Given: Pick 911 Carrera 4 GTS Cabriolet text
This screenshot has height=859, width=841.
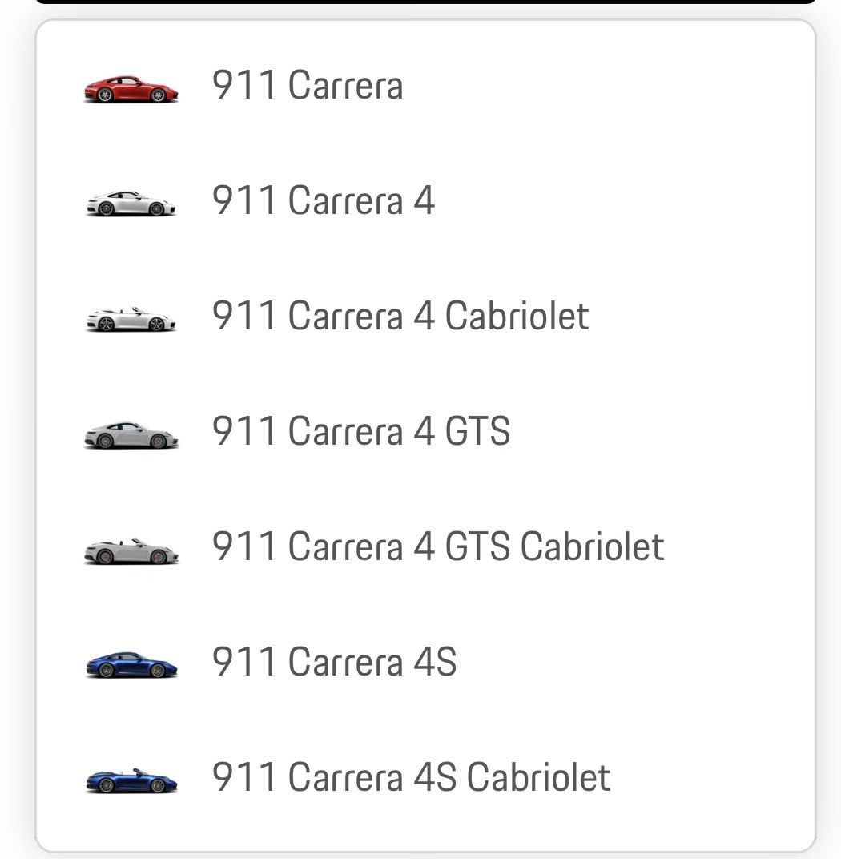Looking at the screenshot, I should (437, 546).
